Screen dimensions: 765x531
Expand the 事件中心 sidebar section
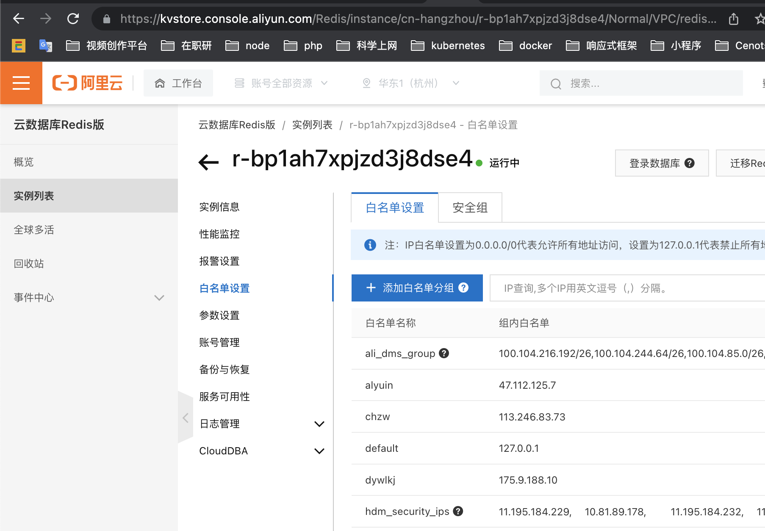159,298
